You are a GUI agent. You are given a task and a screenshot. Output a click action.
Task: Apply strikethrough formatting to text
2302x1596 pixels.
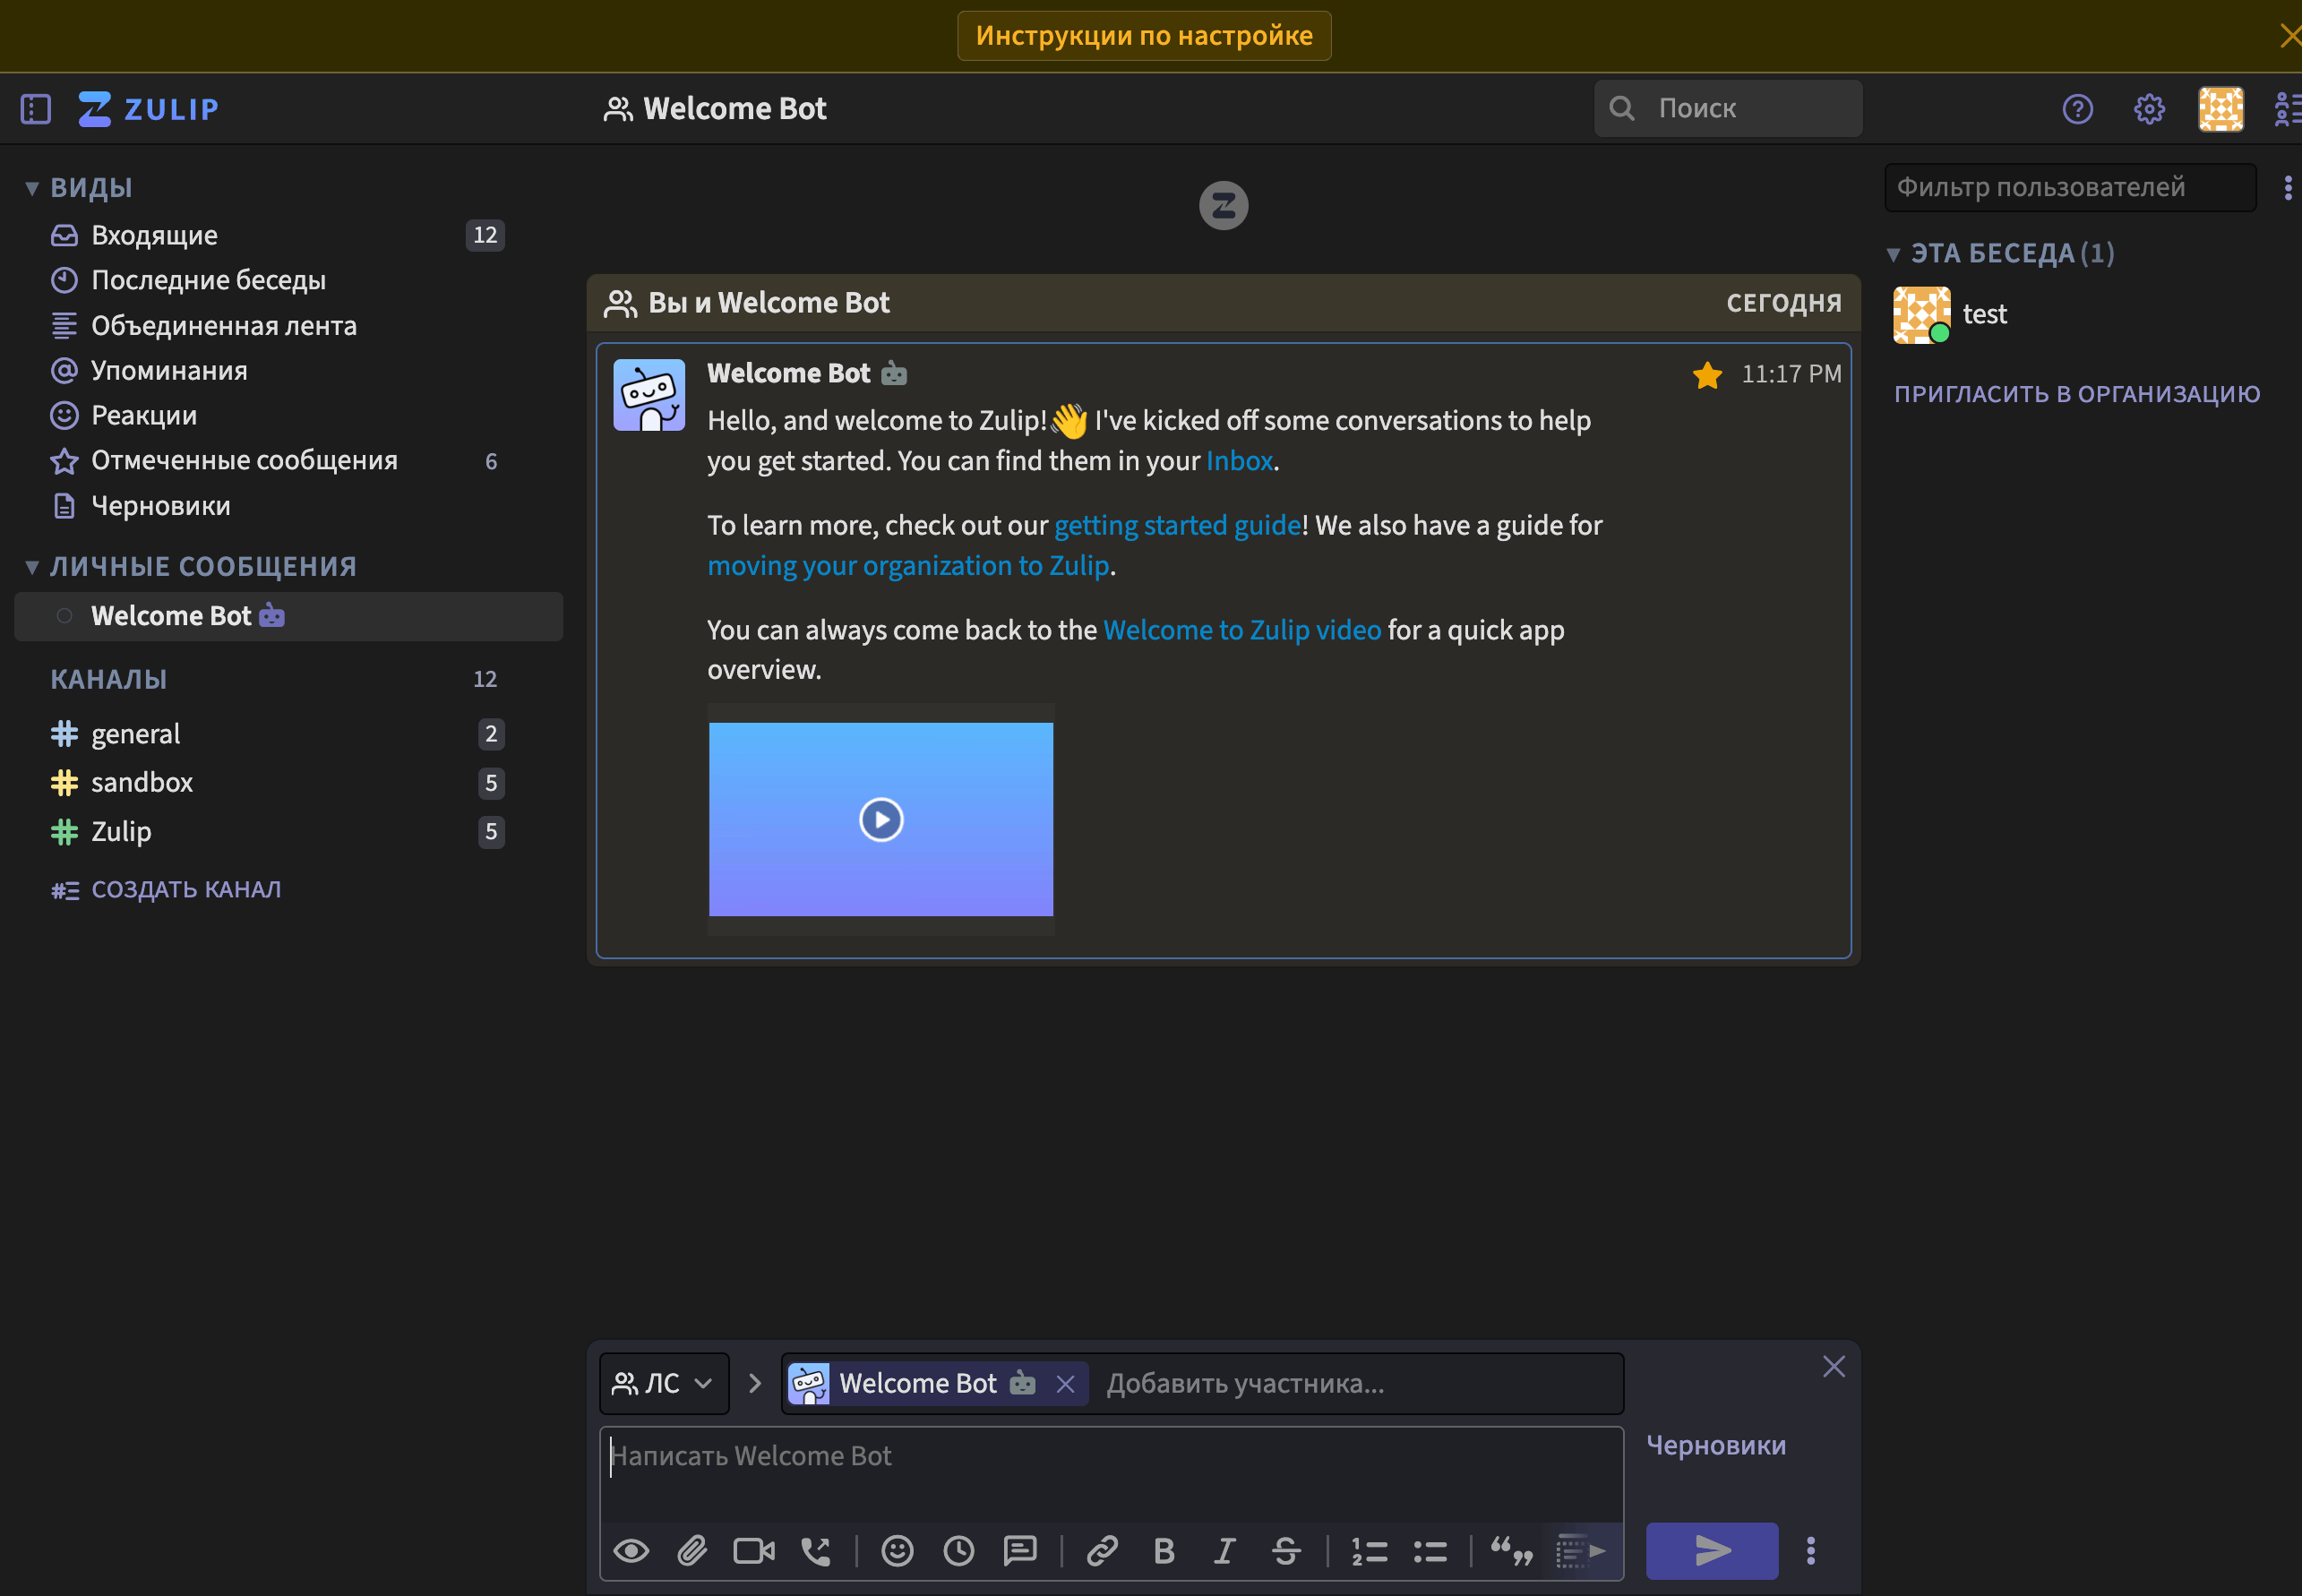(1286, 1550)
